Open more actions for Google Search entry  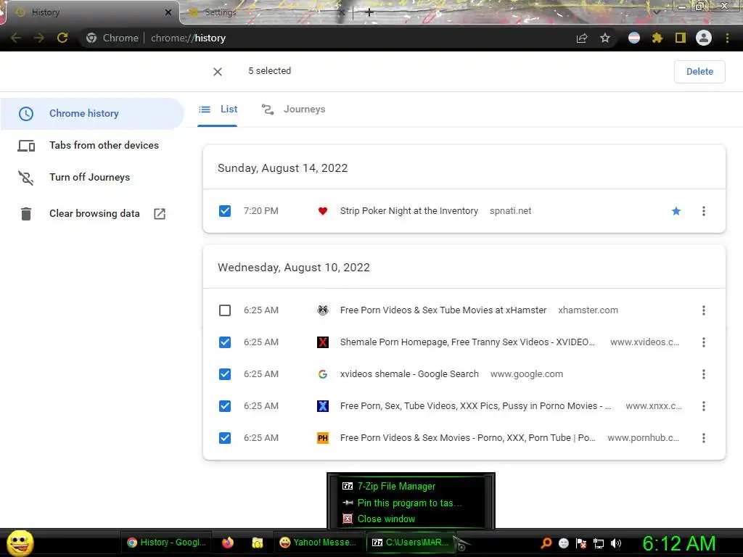[x=704, y=374]
